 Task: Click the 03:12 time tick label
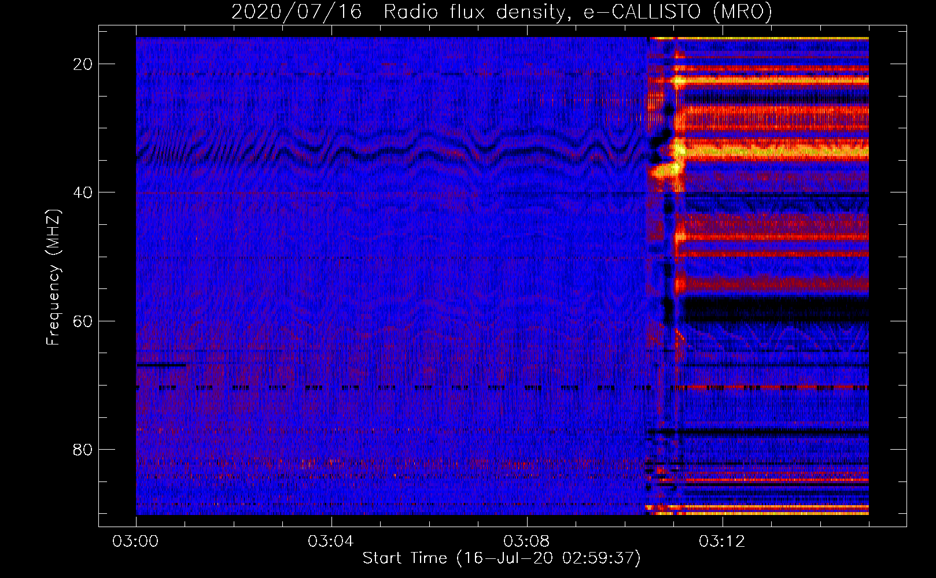pos(723,542)
